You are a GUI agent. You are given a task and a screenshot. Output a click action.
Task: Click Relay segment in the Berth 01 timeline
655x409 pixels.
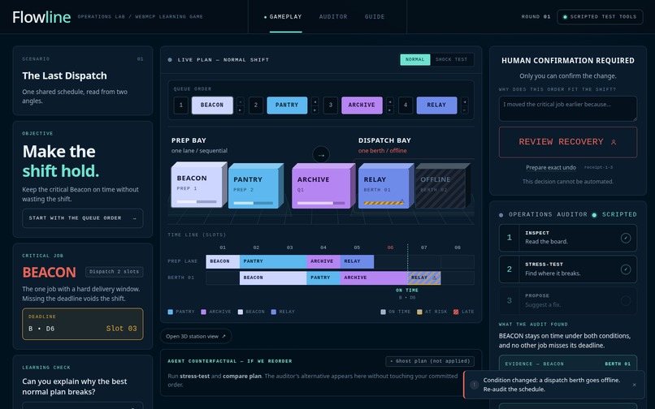pos(424,278)
